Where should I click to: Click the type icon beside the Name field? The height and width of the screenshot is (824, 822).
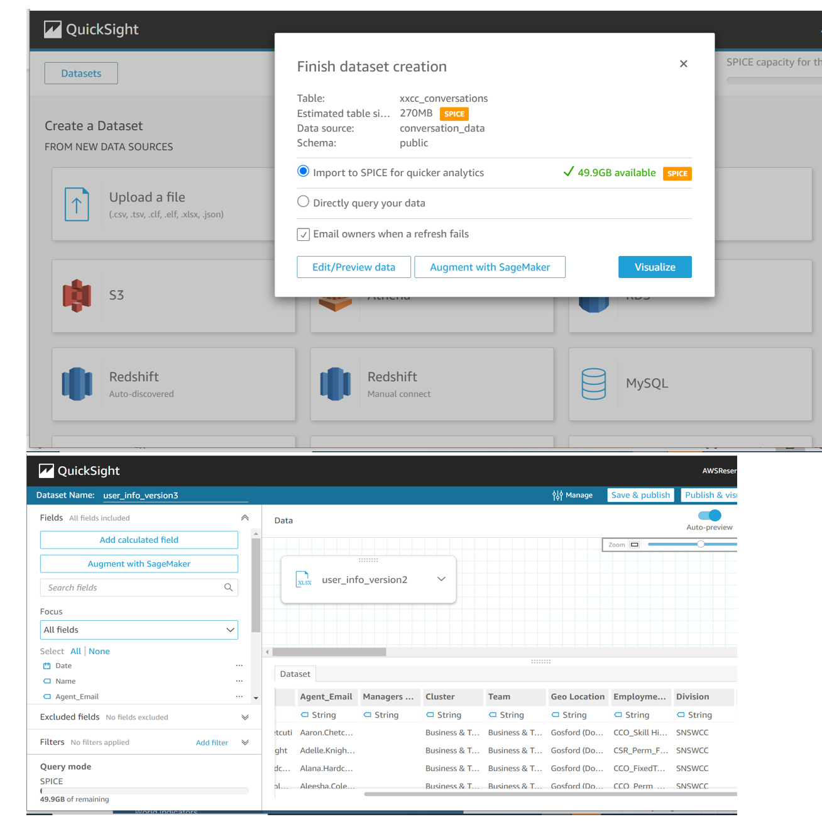point(47,681)
